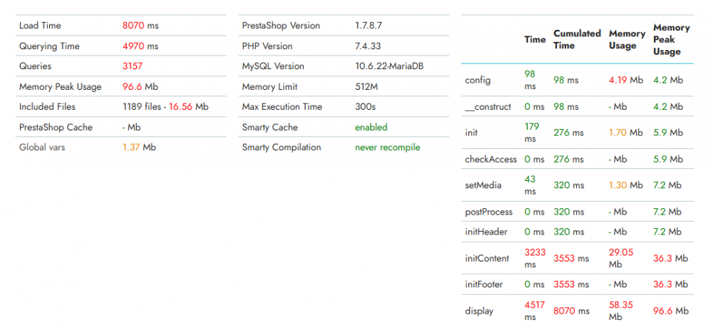Click the Max Execution Time 300s value
The width and height of the screenshot is (713, 330).
[365, 107]
